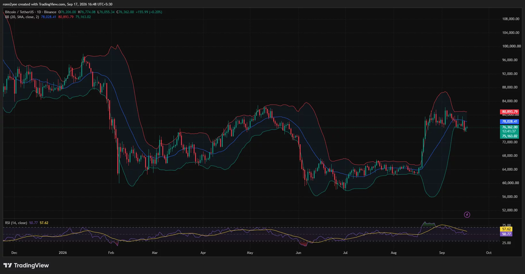The image size is (525, 274).
Task: Click the Aug label on the time axis
Action: [x=394, y=253]
